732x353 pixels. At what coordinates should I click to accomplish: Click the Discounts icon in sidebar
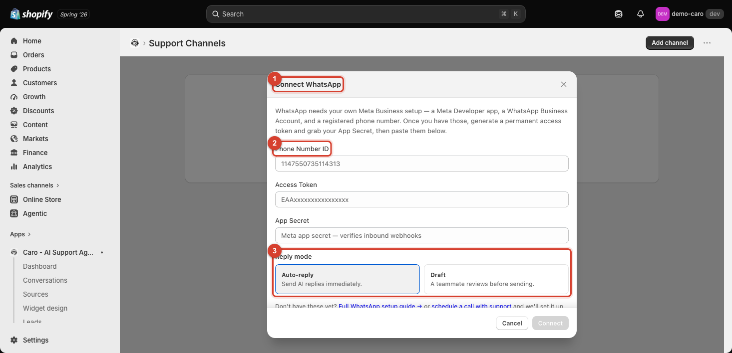(14, 111)
